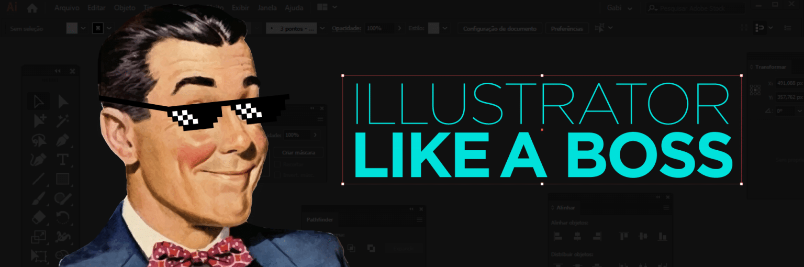Select the Line Segment tool
804x267 pixels.
[x=39, y=179]
